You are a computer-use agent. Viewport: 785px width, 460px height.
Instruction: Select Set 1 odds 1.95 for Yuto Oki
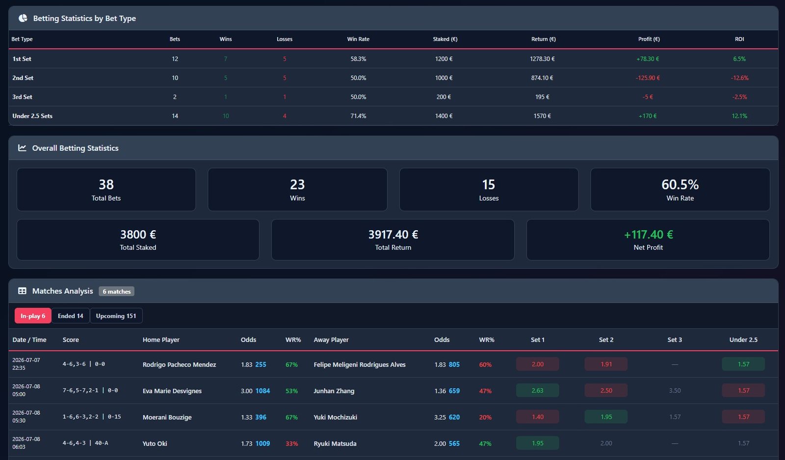click(537, 443)
